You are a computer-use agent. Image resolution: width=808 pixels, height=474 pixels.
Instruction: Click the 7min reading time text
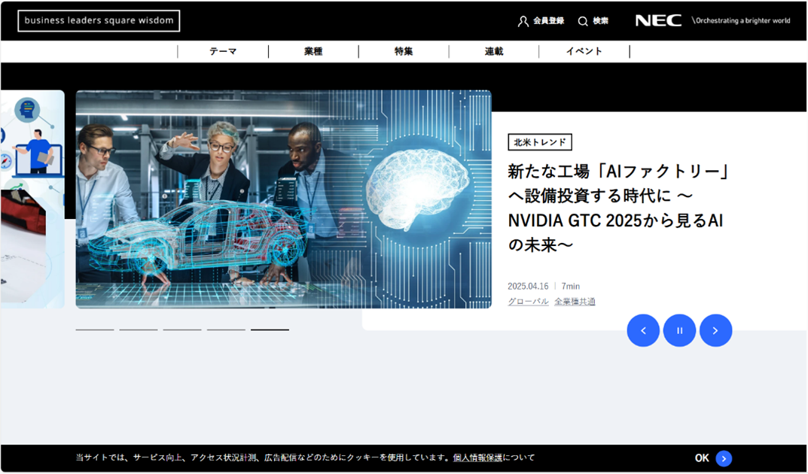click(x=571, y=286)
